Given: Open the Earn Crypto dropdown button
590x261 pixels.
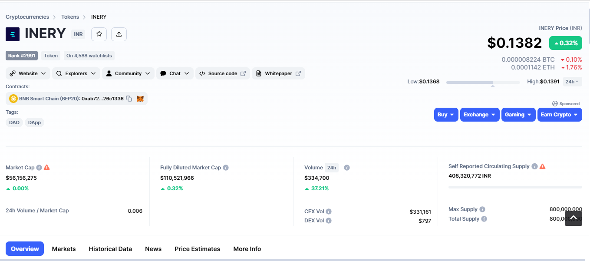Looking at the screenshot, I should pyautogui.click(x=560, y=115).
